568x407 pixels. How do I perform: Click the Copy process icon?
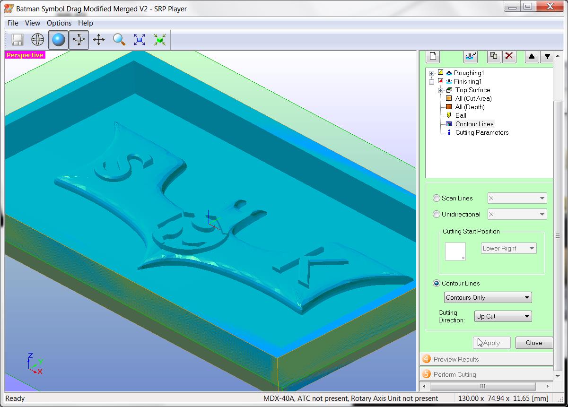click(494, 56)
